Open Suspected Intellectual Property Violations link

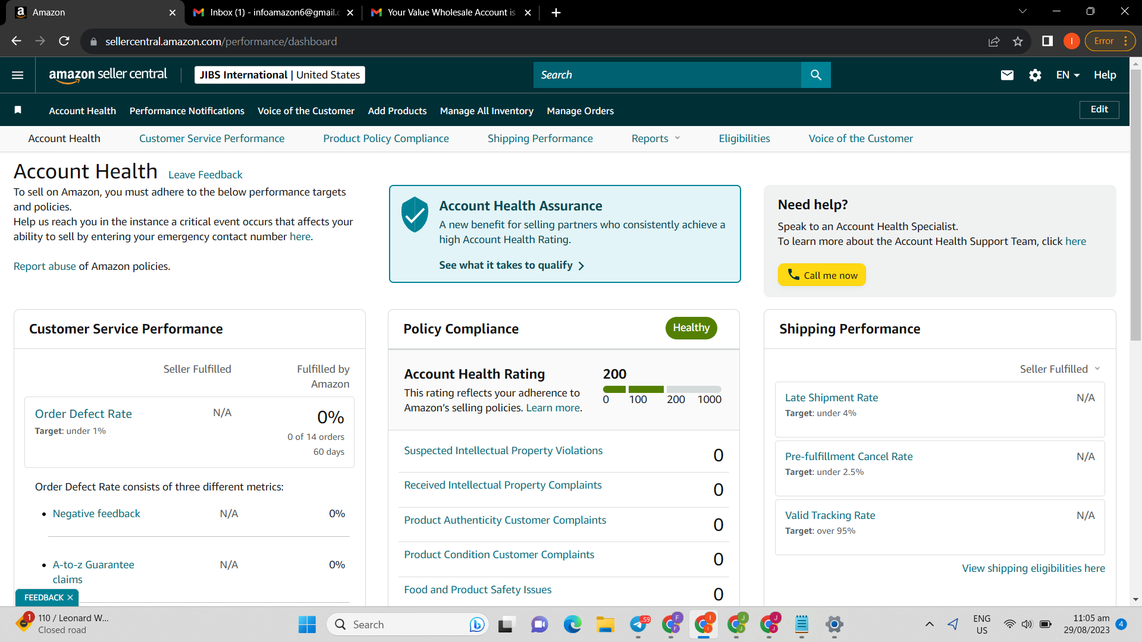[x=503, y=451]
